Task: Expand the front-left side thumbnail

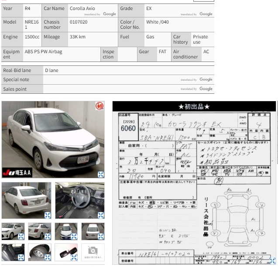Action: (21, 236)
